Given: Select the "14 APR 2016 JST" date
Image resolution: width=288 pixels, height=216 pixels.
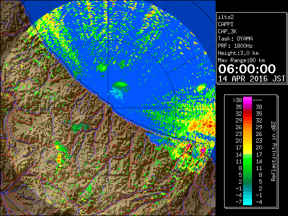Looking at the screenshot, I should click(x=252, y=79).
